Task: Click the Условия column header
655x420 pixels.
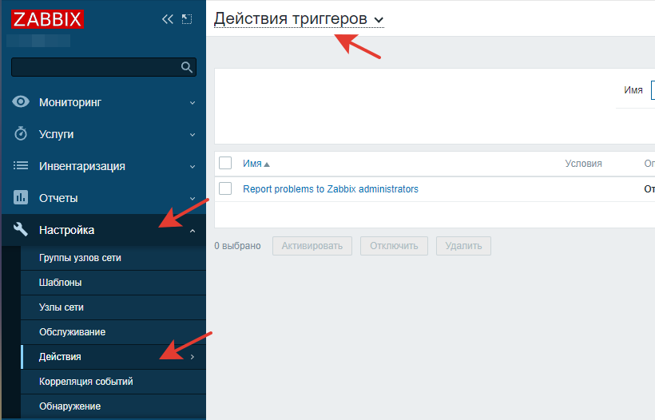Action: pyautogui.click(x=583, y=164)
